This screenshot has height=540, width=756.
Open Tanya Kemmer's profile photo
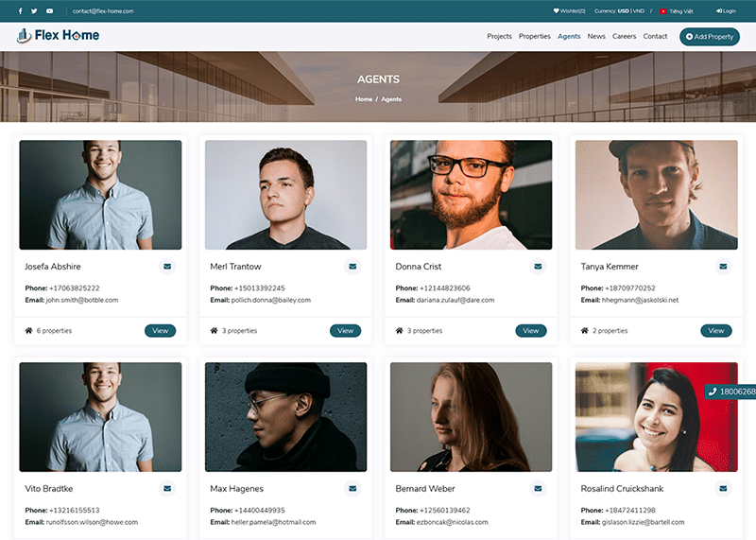click(x=656, y=195)
